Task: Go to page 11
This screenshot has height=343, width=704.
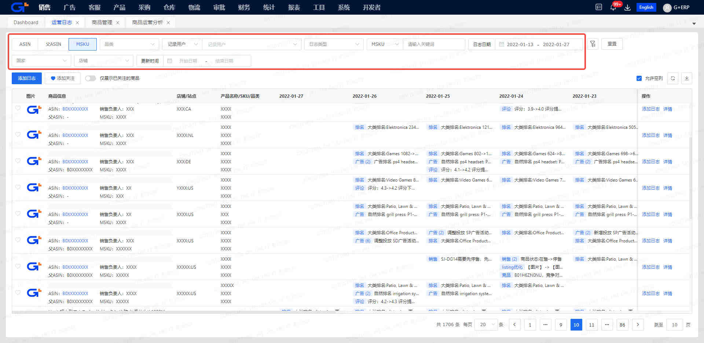Action: click(x=591, y=325)
